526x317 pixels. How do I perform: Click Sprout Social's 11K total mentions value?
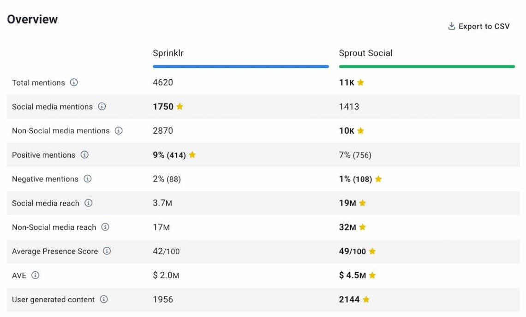tap(347, 82)
